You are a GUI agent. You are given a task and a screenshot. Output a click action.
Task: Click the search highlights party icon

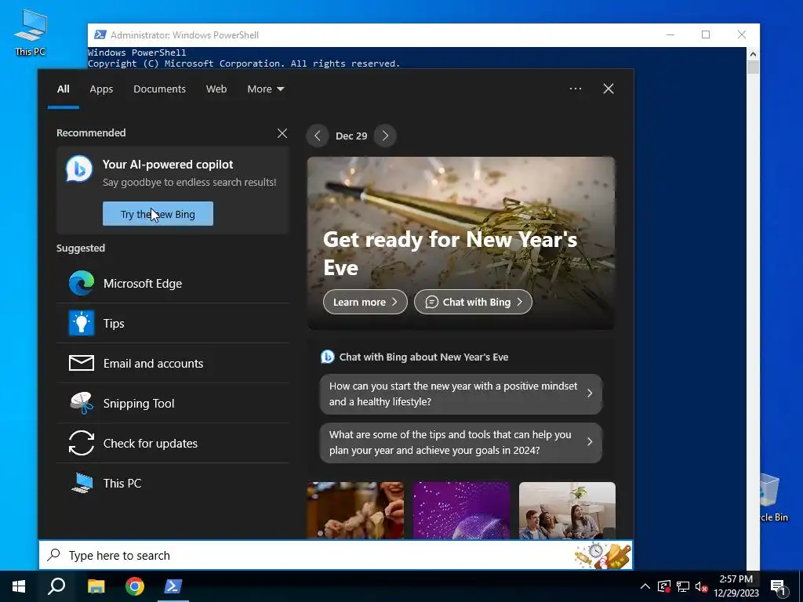pyautogui.click(x=603, y=556)
